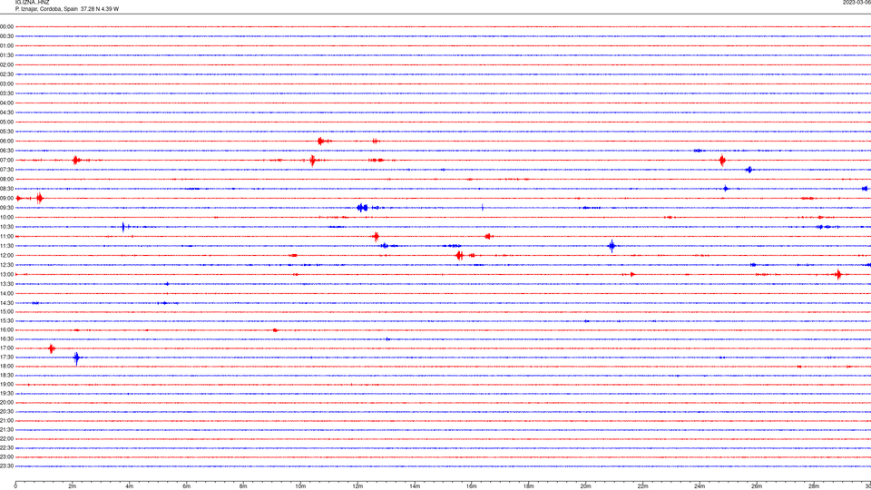
Task: Click the 20m mark on the time axis
Action: coord(585,486)
